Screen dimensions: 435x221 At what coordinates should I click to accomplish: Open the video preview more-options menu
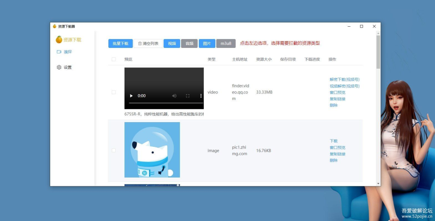point(201,96)
